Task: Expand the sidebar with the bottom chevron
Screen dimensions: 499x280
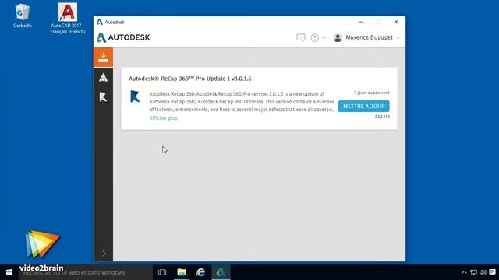Action: 104,254
